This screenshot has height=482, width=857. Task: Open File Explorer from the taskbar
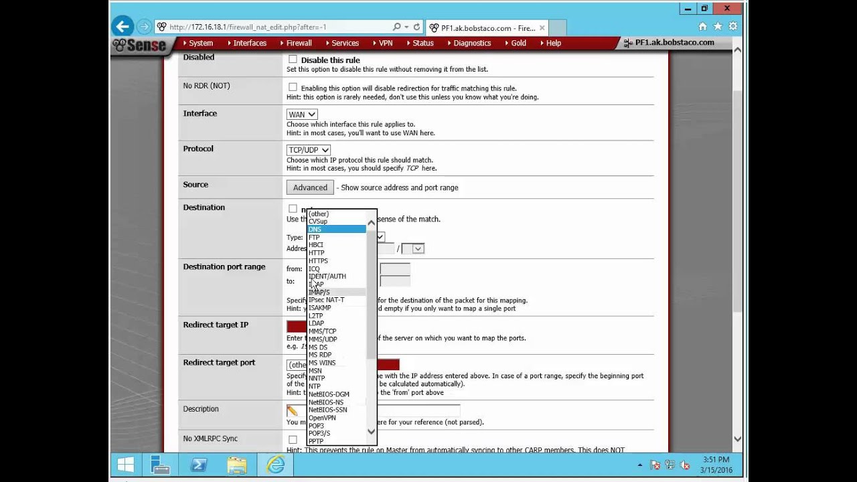236,465
